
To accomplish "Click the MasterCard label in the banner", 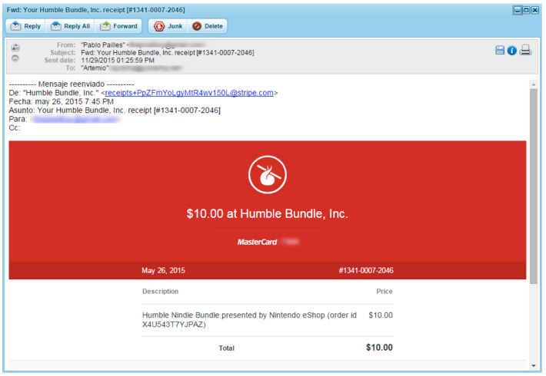I will pyautogui.click(x=257, y=242).
